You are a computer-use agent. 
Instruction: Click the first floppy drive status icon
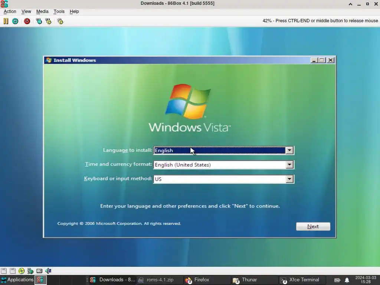tap(4, 271)
